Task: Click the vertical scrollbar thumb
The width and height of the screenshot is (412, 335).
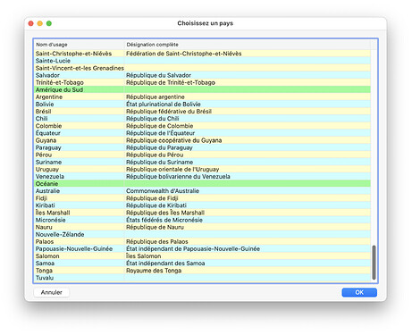Action: tap(374, 263)
